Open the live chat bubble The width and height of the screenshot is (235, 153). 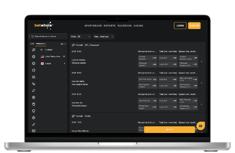click(201, 126)
